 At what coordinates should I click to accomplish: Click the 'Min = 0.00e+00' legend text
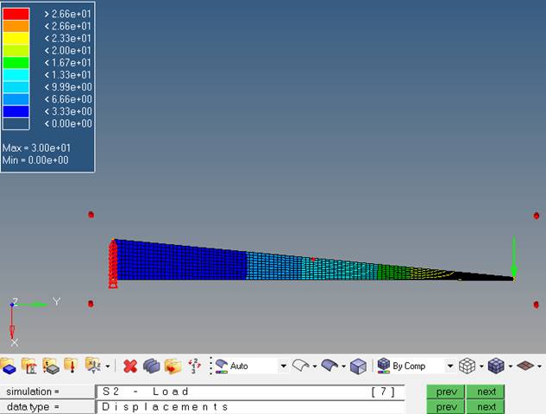click(x=35, y=160)
